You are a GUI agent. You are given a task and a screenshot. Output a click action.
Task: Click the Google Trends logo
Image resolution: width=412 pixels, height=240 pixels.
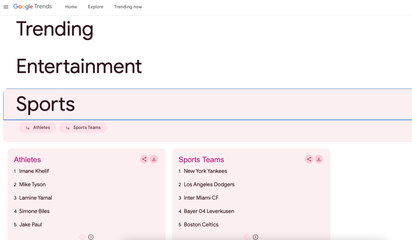(33, 7)
